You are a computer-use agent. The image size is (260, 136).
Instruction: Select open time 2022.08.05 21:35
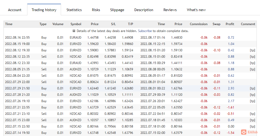coord(17,69)
